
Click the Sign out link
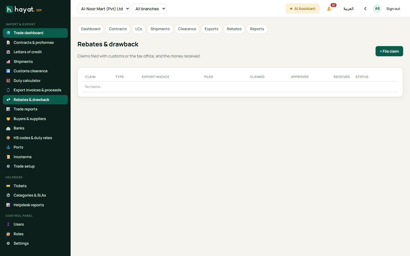(x=393, y=9)
